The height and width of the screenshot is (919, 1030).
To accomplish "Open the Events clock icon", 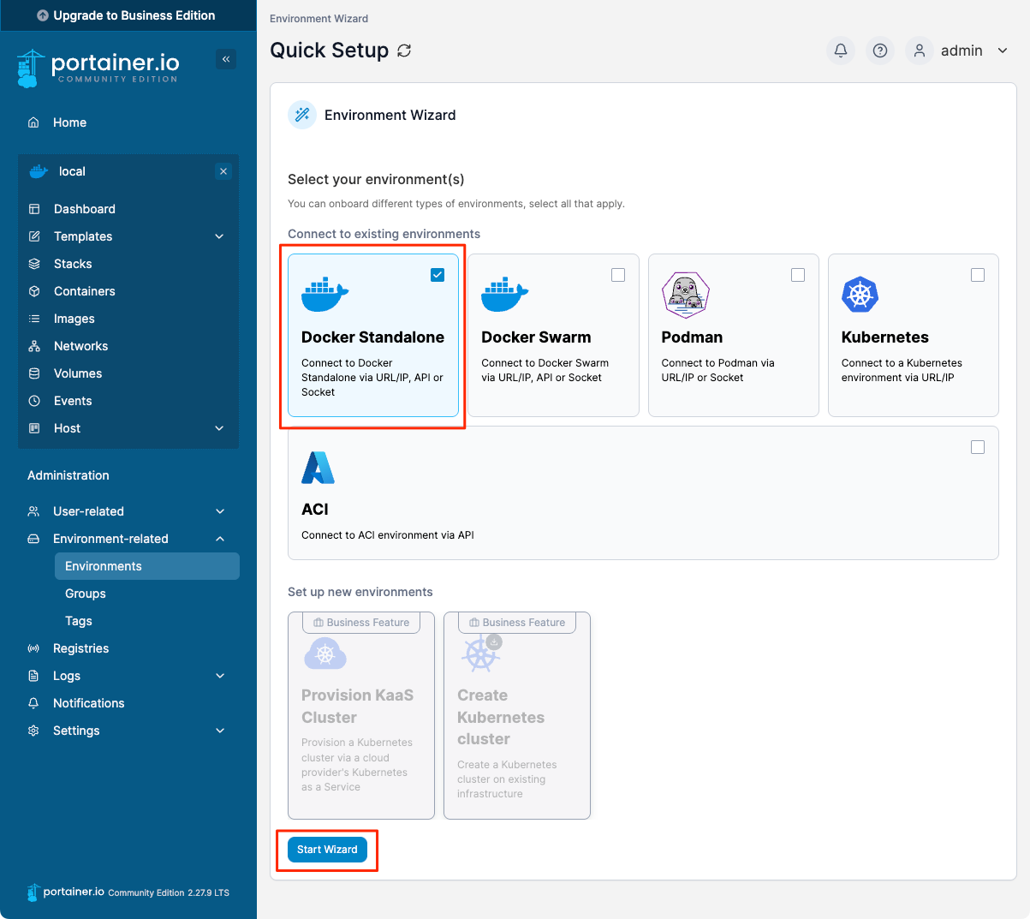I will pos(34,401).
